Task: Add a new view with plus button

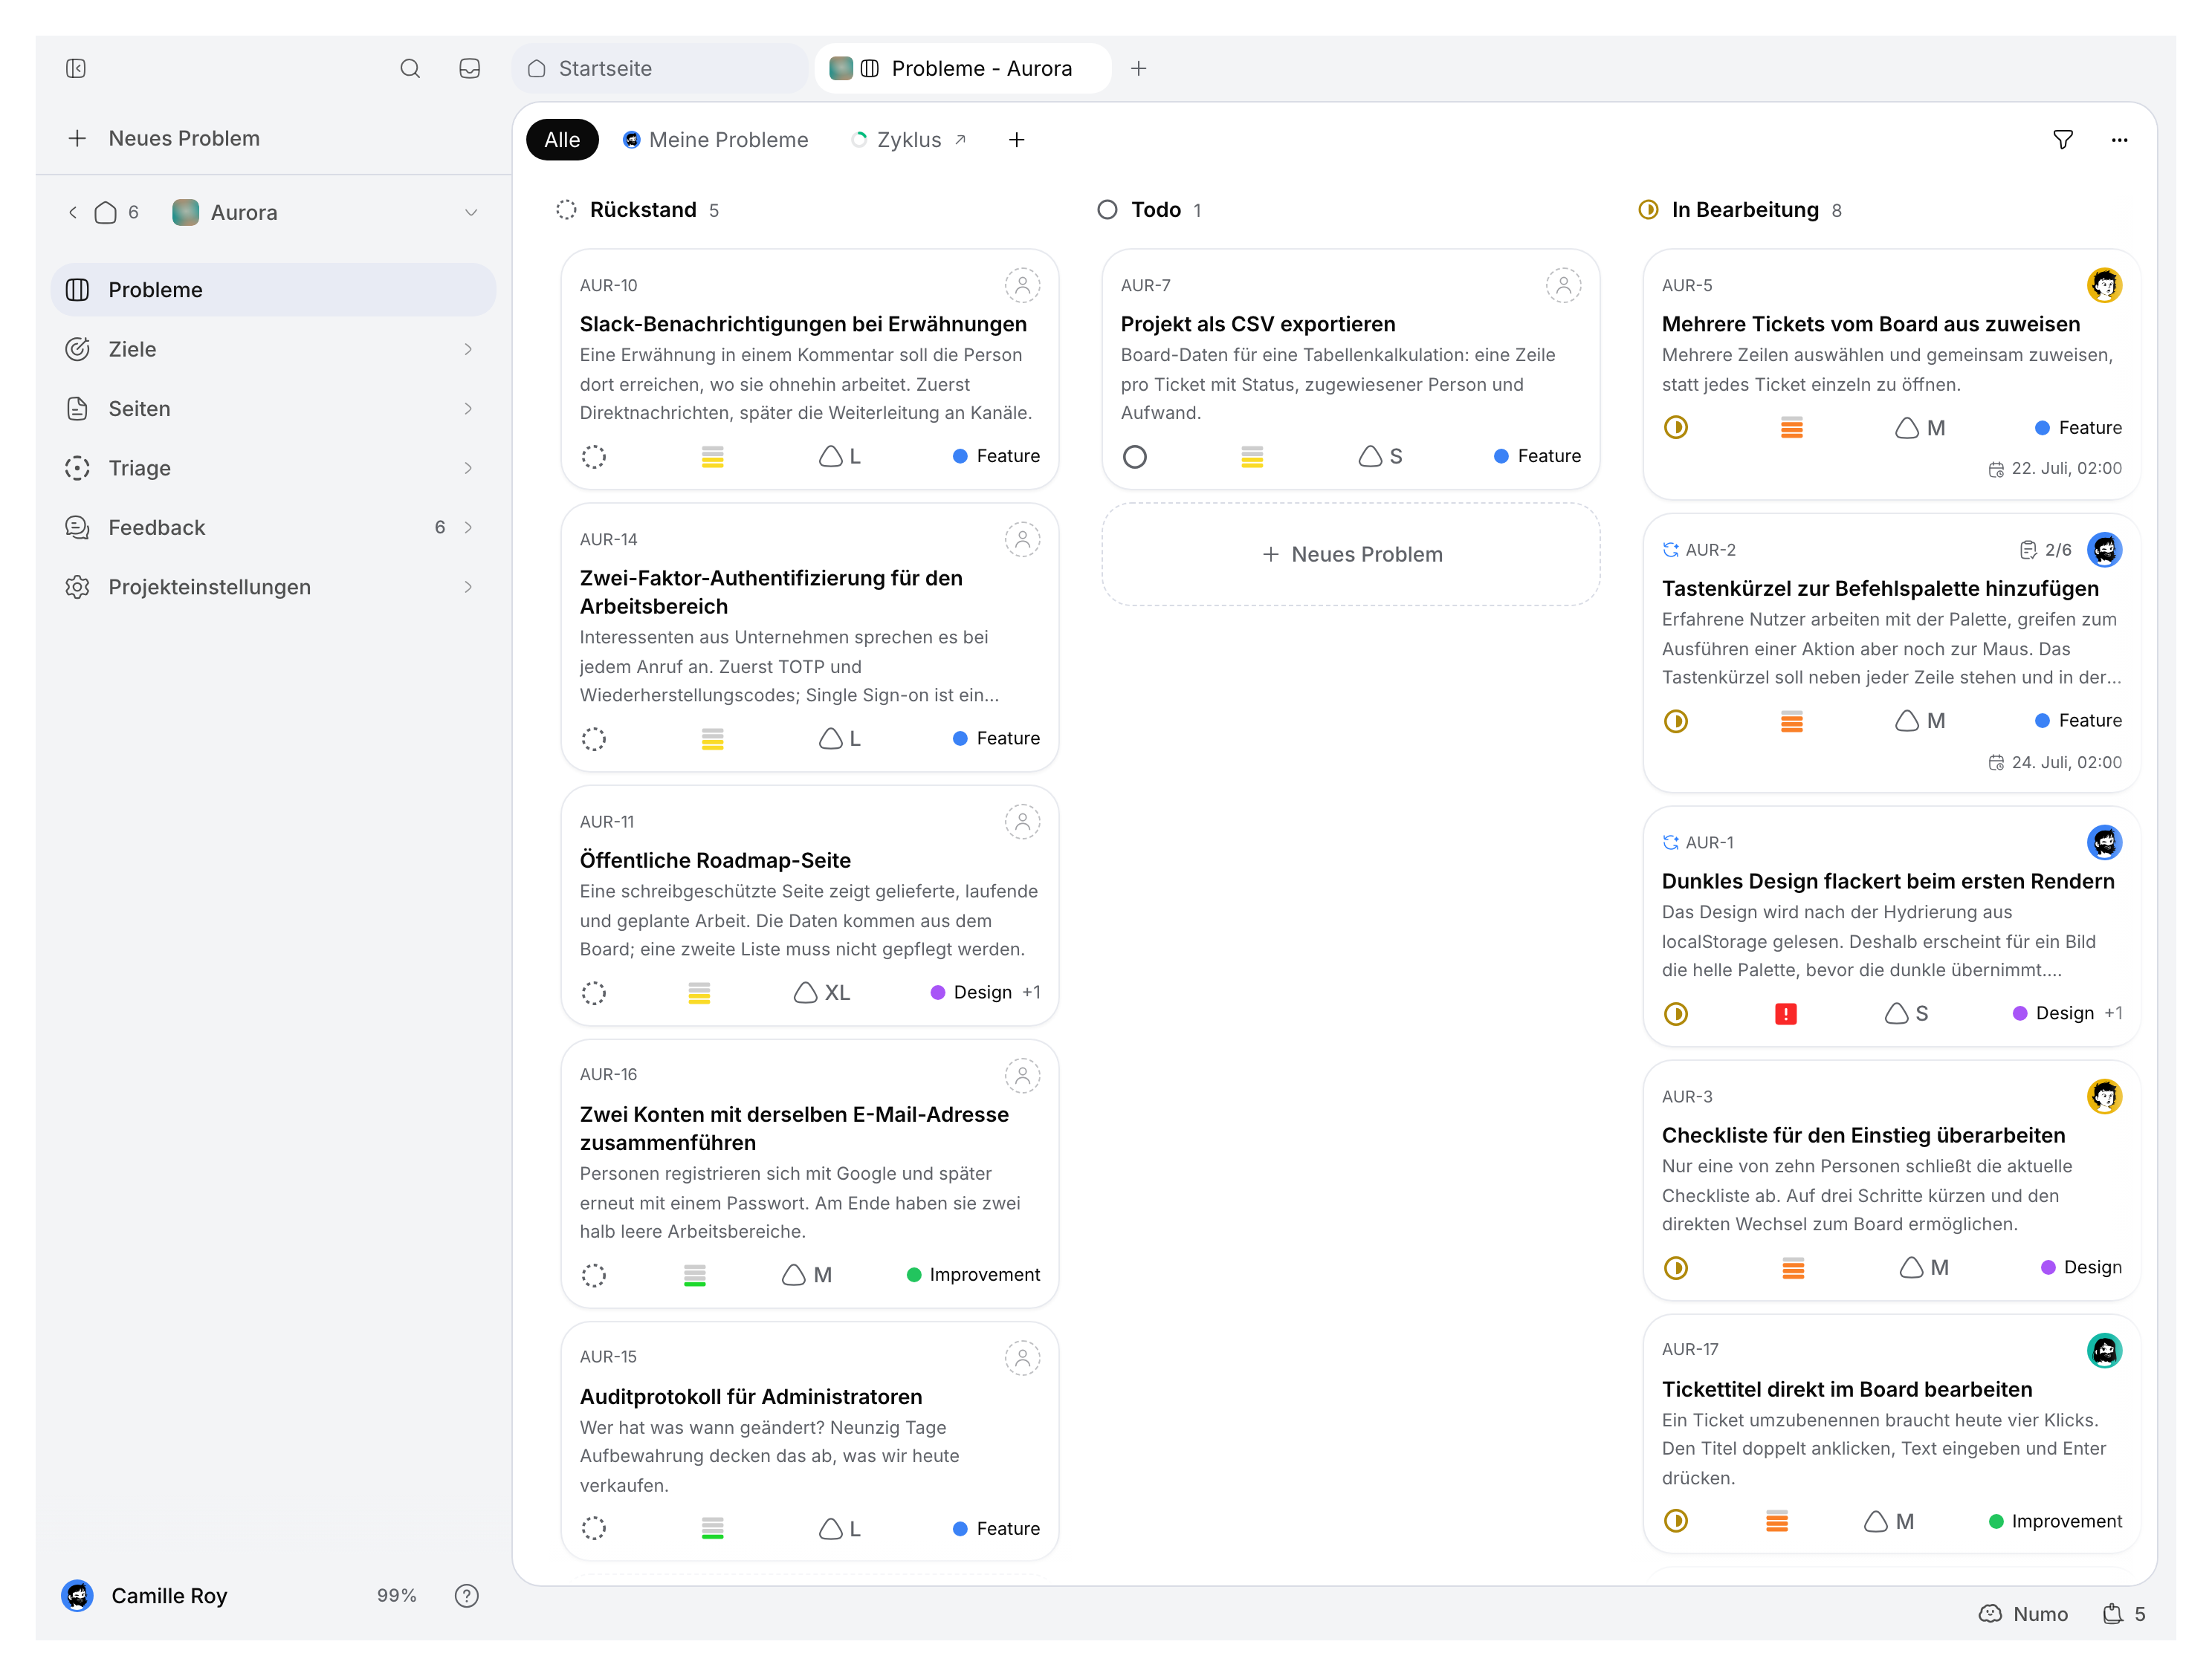Action: pos(1016,140)
